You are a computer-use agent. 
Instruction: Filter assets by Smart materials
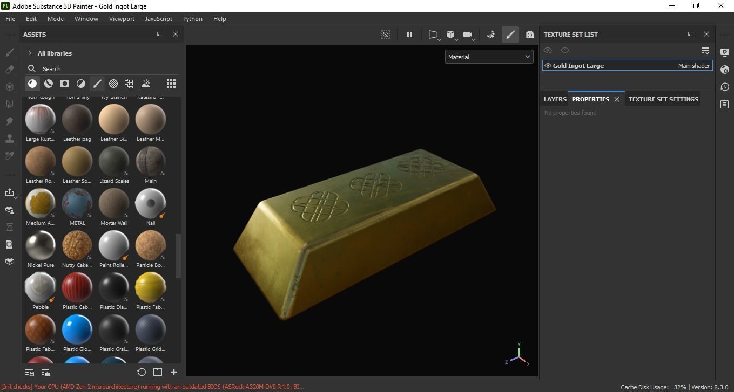coord(49,84)
